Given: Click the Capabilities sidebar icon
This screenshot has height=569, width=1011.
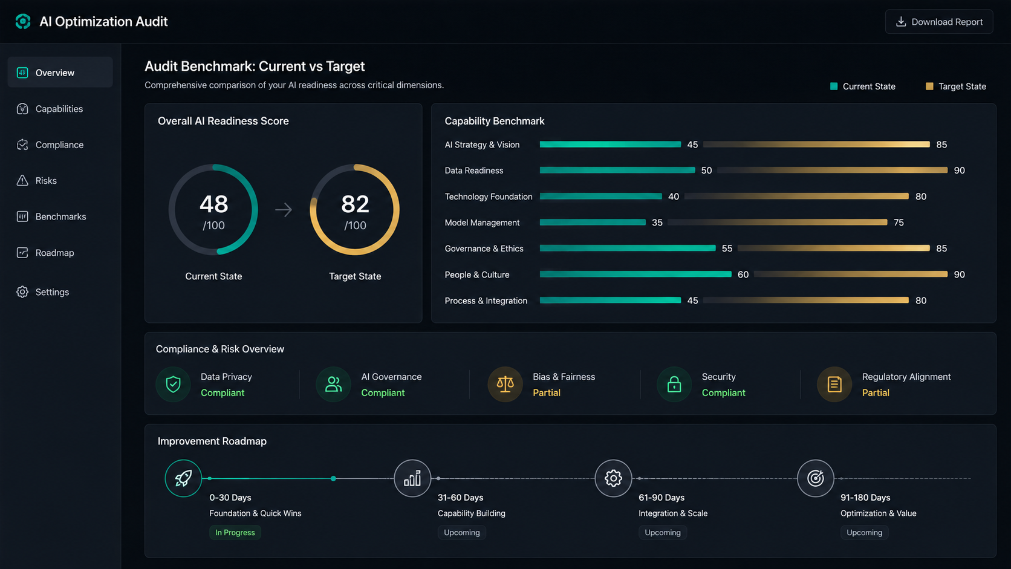Looking at the screenshot, I should click(22, 109).
